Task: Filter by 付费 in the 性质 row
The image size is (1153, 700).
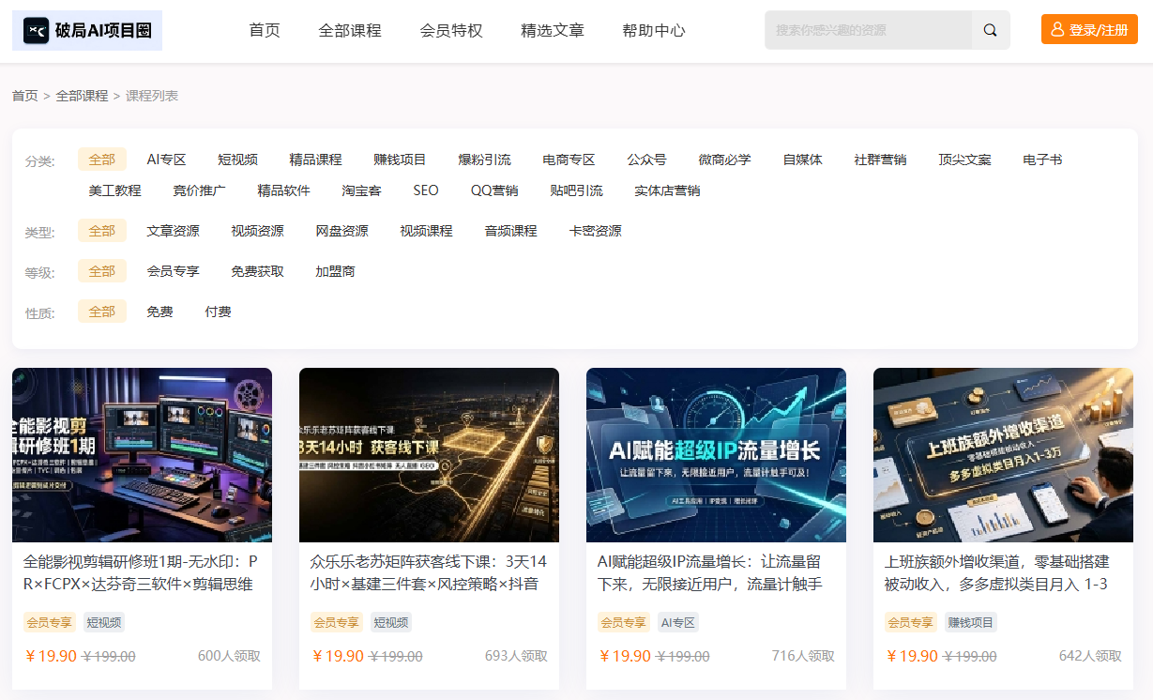Action: pyautogui.click(x=218, y=312)
